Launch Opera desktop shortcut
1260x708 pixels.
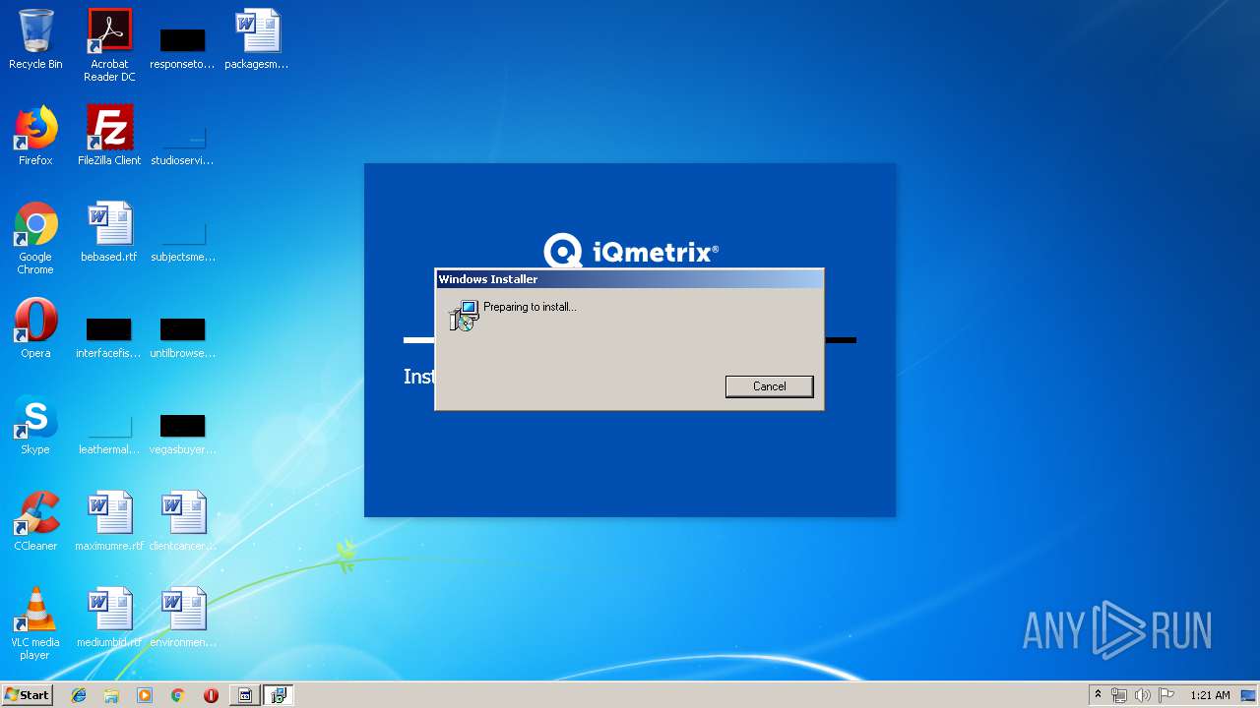click(35, 328)
